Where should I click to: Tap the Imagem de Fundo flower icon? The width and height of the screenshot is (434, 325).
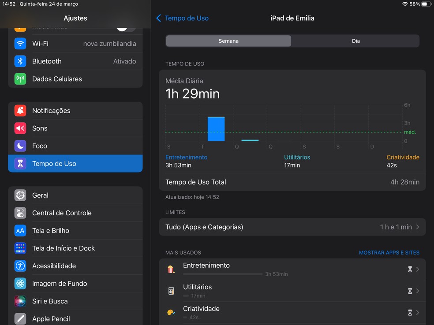(20, 284)
